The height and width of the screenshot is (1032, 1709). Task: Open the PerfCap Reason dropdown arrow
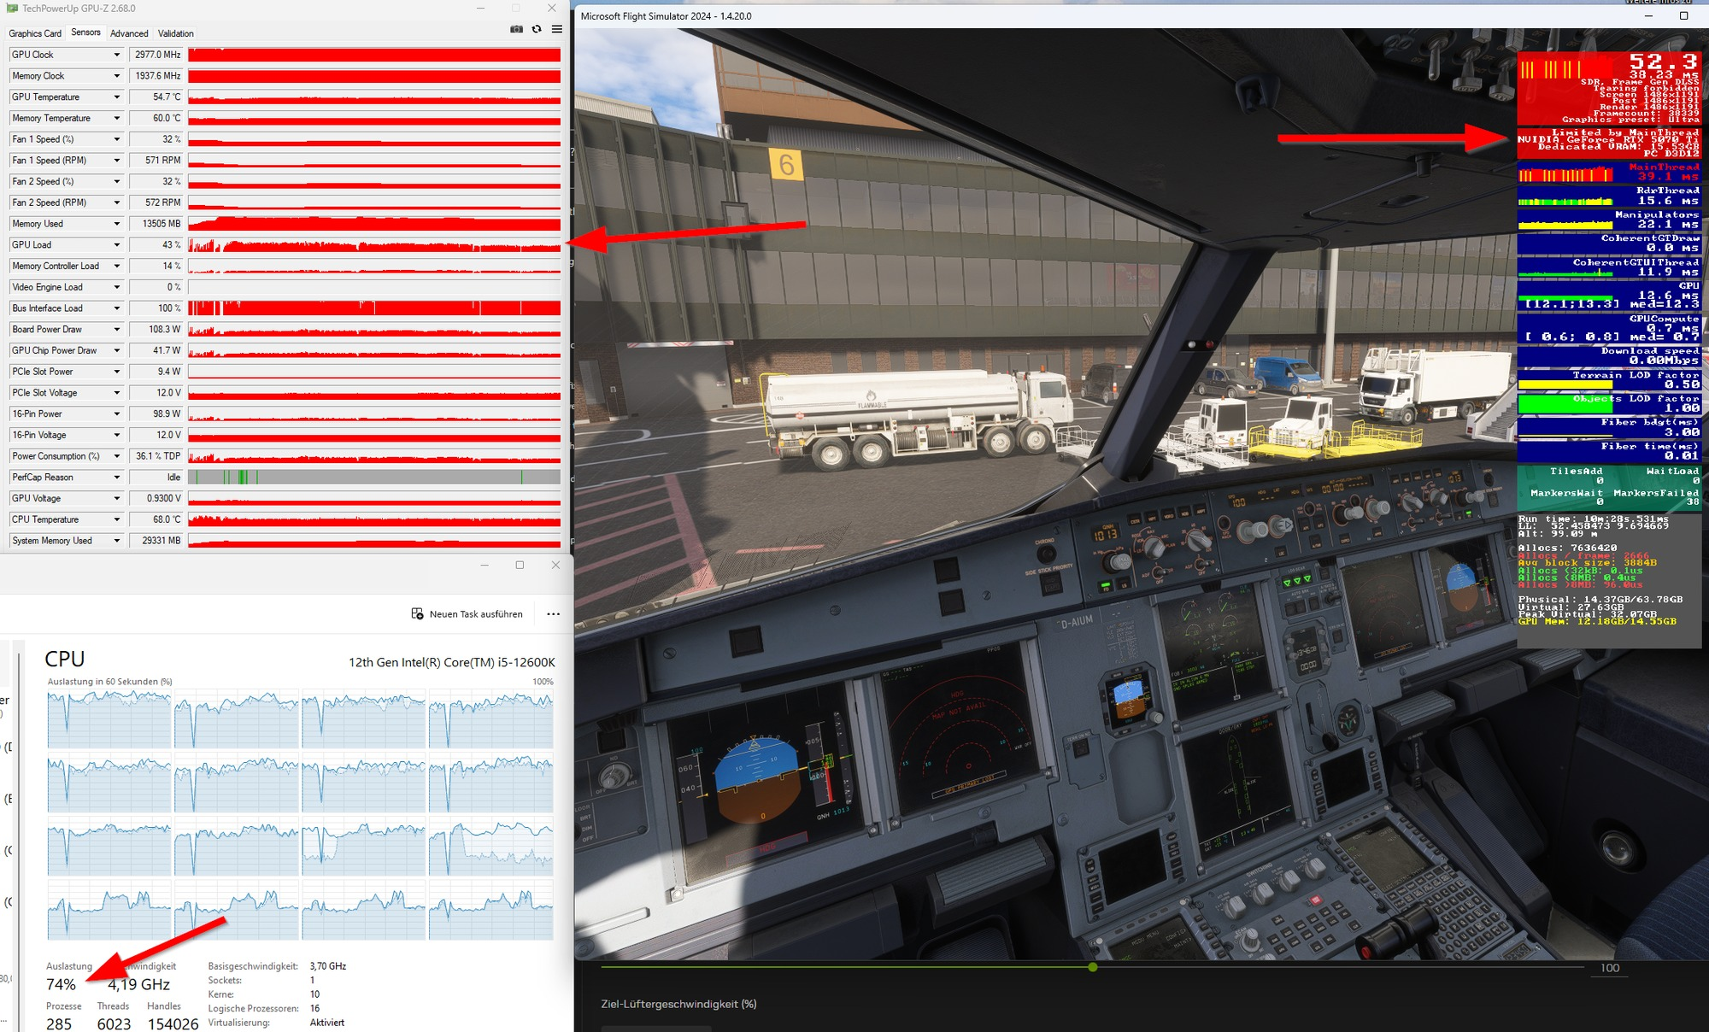pos(117,478)
